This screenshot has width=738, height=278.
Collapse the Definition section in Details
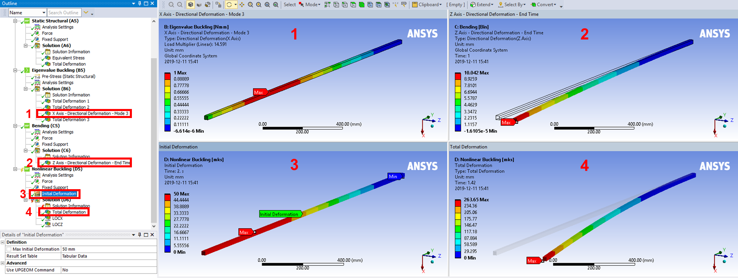tap(3, 242)
